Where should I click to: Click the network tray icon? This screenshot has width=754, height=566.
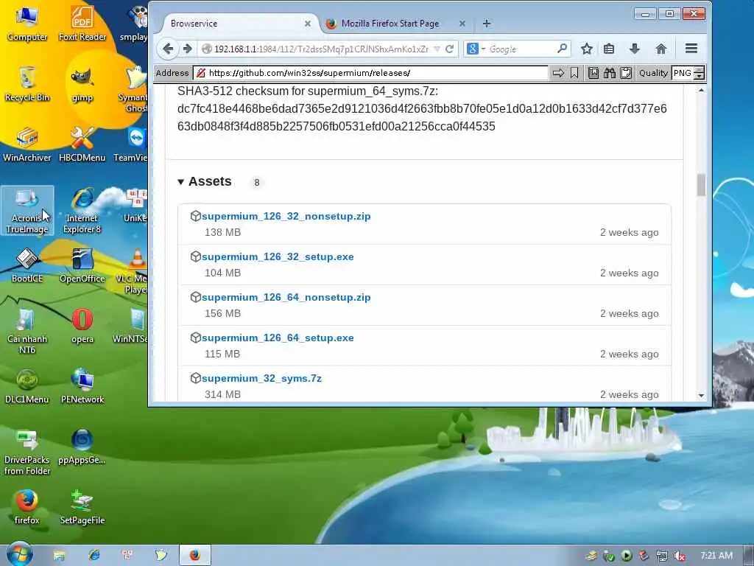pos(662,556)
